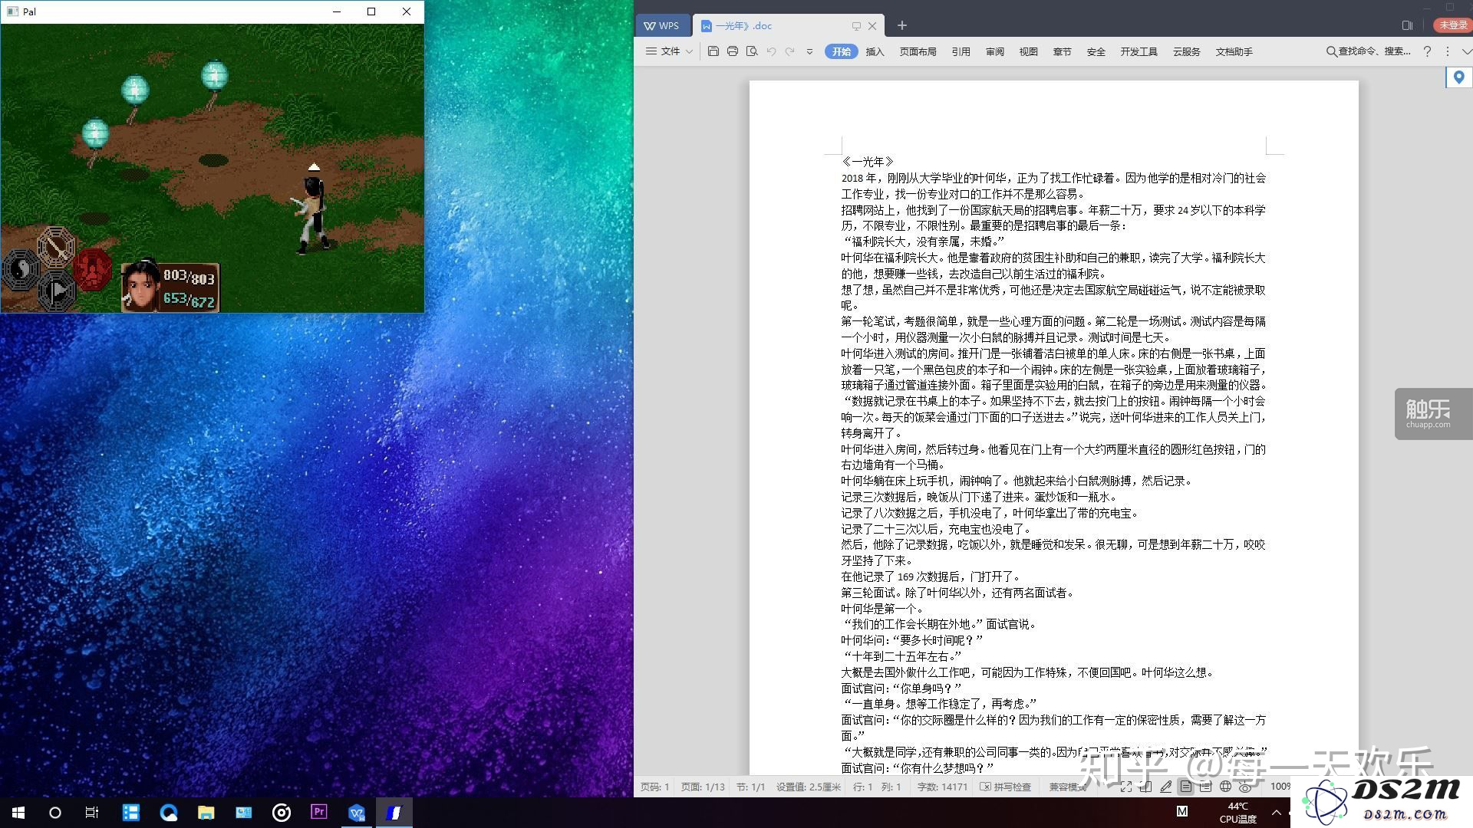This screenshot has height=828, width=1473.
Task: Open the three-dot more options in WPS
Action: pyautogui.click(x=1448, y=51)
